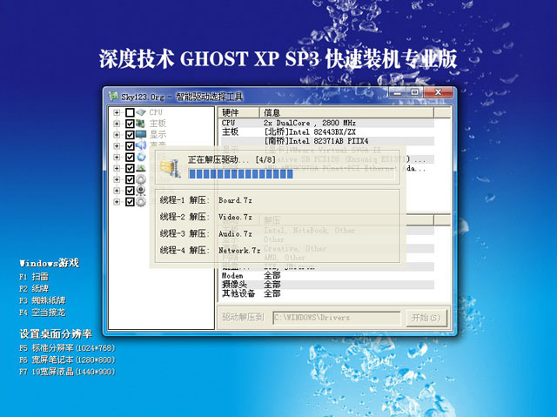
Task: Click '全部' in the 摄像头 row
Action: (x=272, y=285)
